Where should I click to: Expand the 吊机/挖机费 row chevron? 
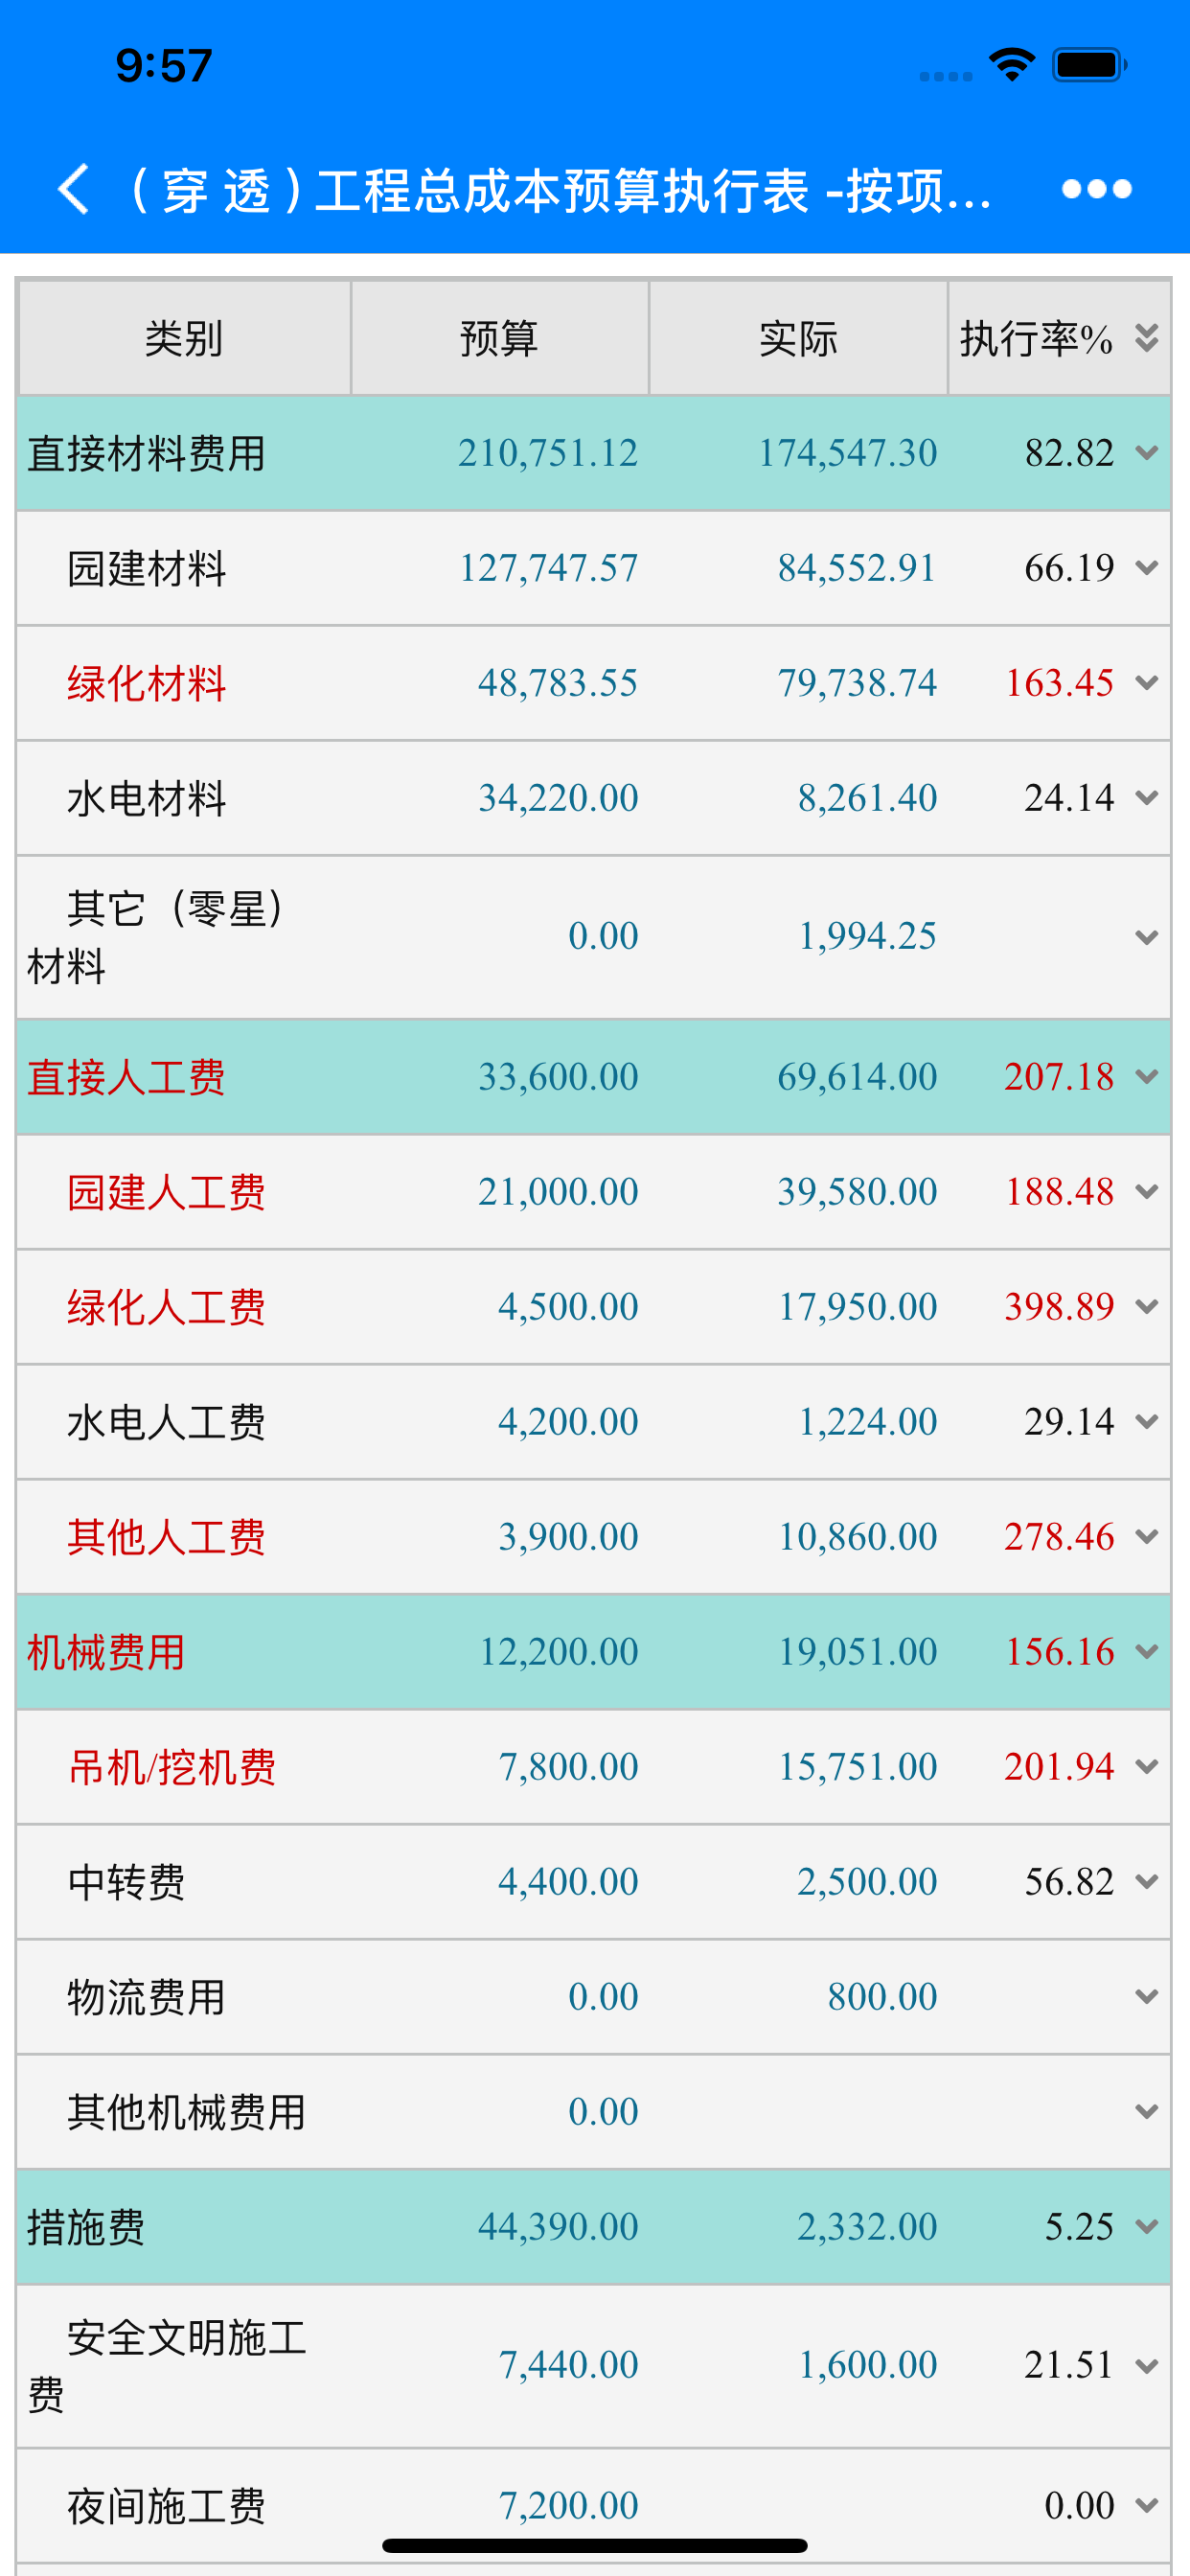pyautogui.click(x=1146, y=1767)
